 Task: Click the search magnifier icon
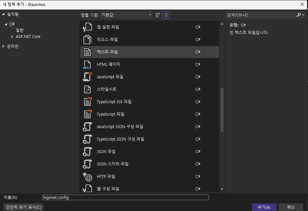(x=299, y=15)
